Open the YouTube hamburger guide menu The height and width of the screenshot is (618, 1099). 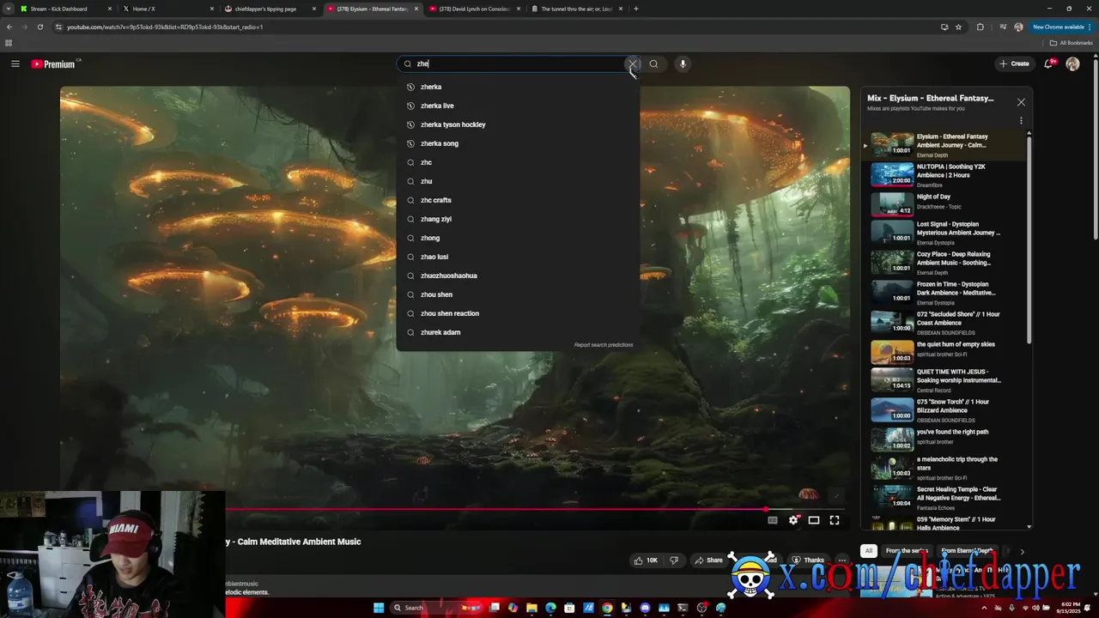click(15, 64)
